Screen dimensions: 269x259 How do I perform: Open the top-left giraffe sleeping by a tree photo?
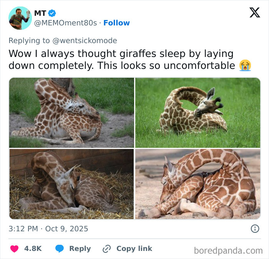[x=71, y=112]
